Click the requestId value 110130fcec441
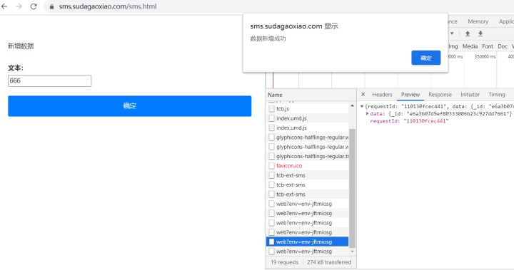514x270 pixels. [425, 121]
